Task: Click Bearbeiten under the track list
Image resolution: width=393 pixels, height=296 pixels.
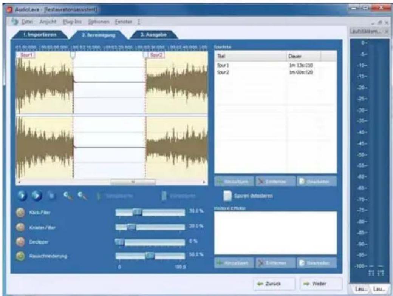Action: click(317, 181)
